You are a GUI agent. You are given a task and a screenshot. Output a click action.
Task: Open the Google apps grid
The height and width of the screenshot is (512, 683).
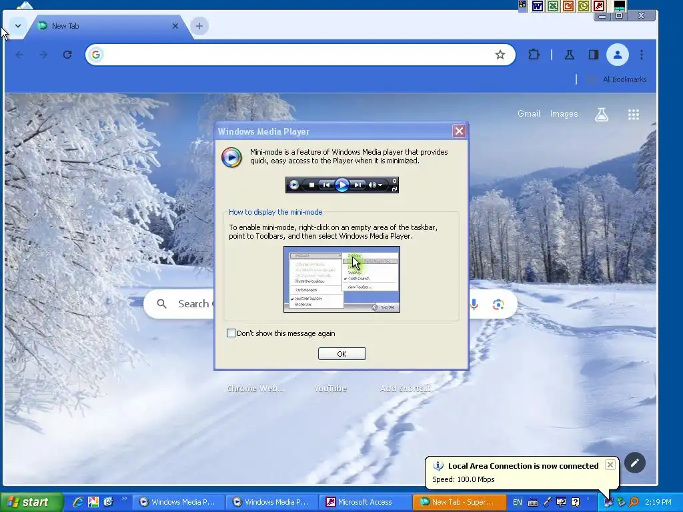tap(634, 115)
